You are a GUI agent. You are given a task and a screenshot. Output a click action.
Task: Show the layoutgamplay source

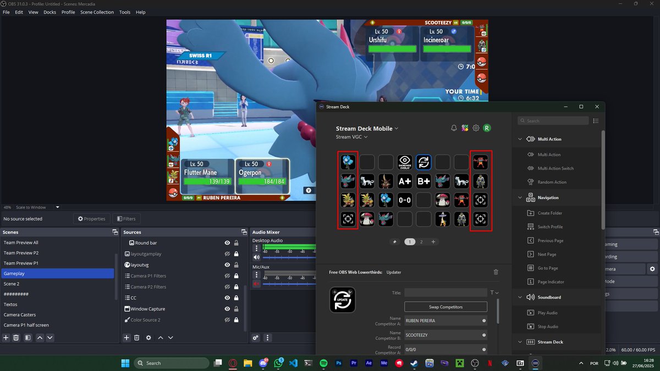[227, 254]
